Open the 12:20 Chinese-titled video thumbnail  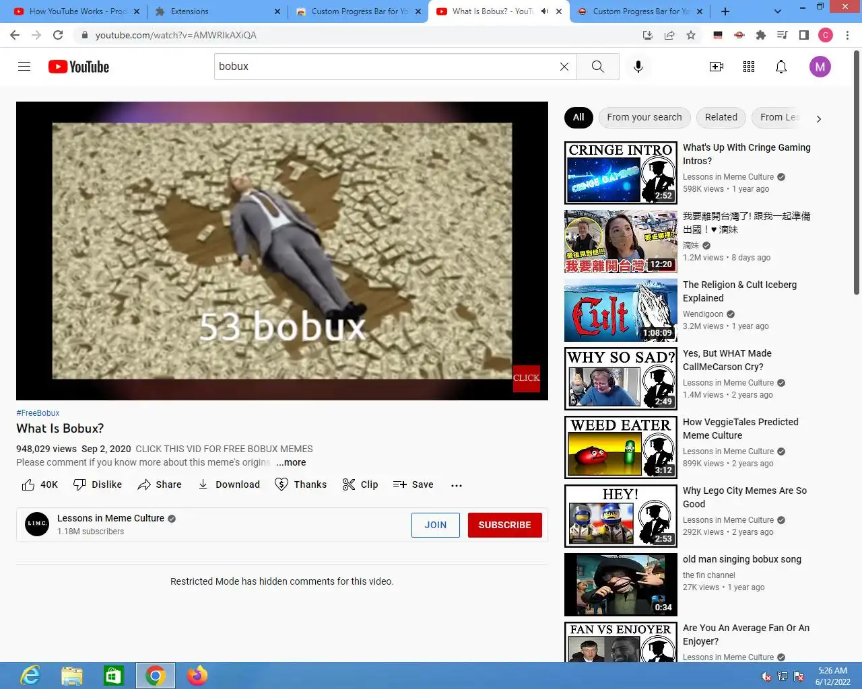coord(621,242)
